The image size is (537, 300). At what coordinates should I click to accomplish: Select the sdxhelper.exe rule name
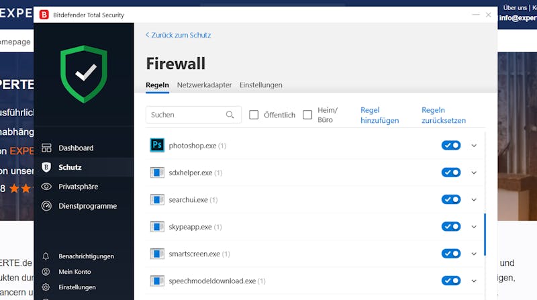coord(191,172)
